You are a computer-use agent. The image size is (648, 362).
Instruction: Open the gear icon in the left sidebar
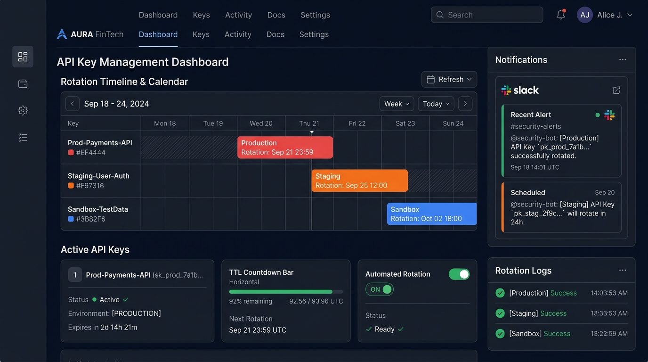point(23,110)
